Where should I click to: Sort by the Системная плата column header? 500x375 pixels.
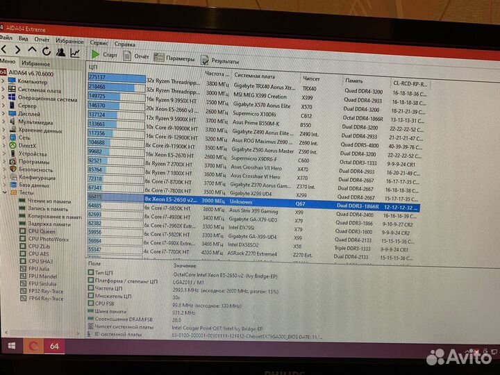point(254,76)
